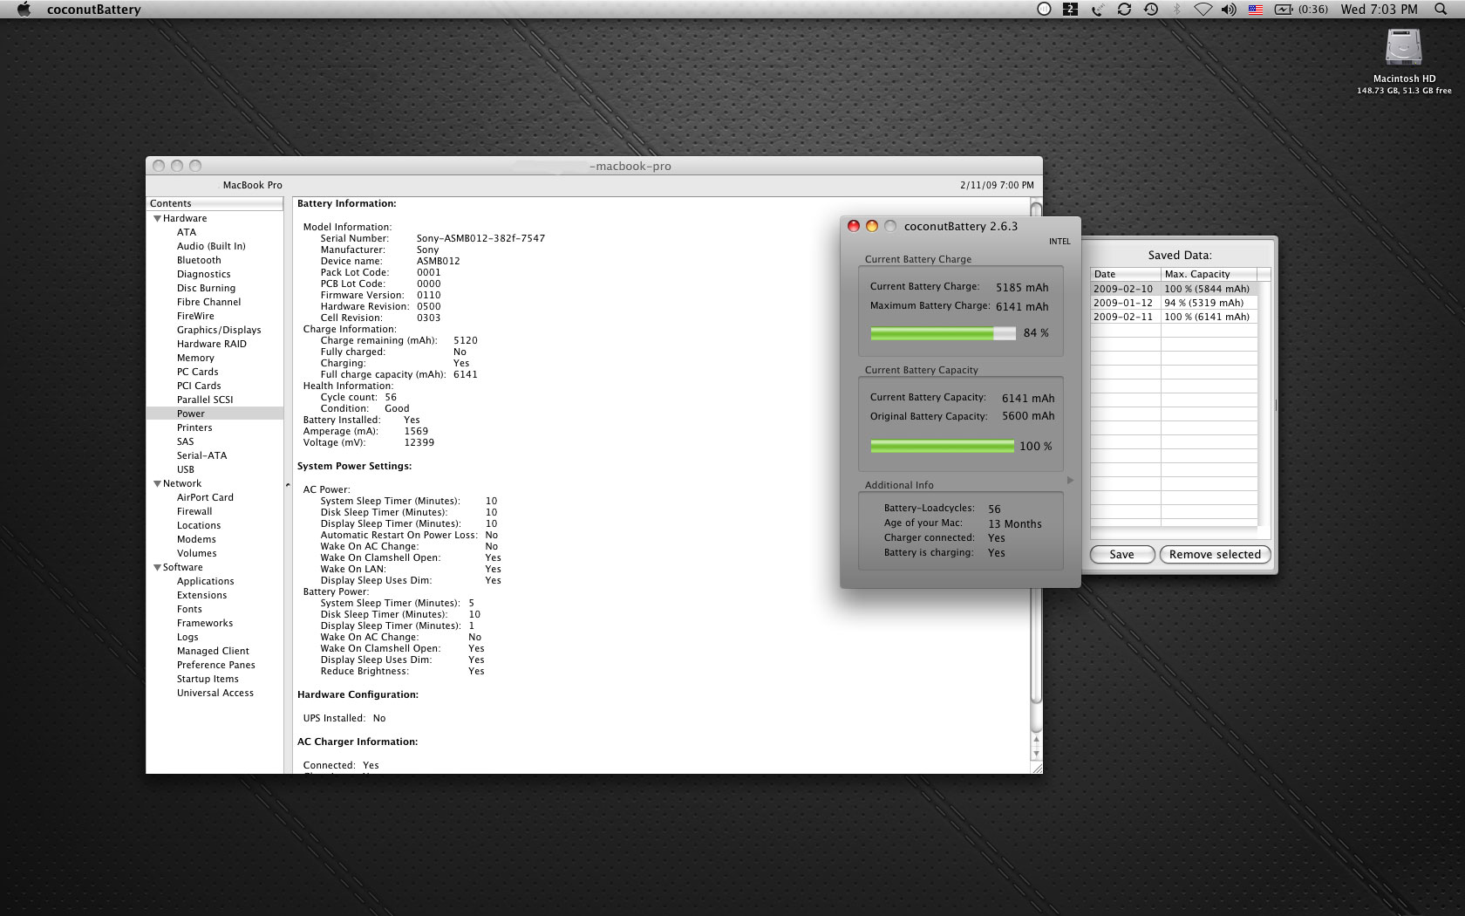
Task: Select ATA in the Hardware list
Action: 187,232
